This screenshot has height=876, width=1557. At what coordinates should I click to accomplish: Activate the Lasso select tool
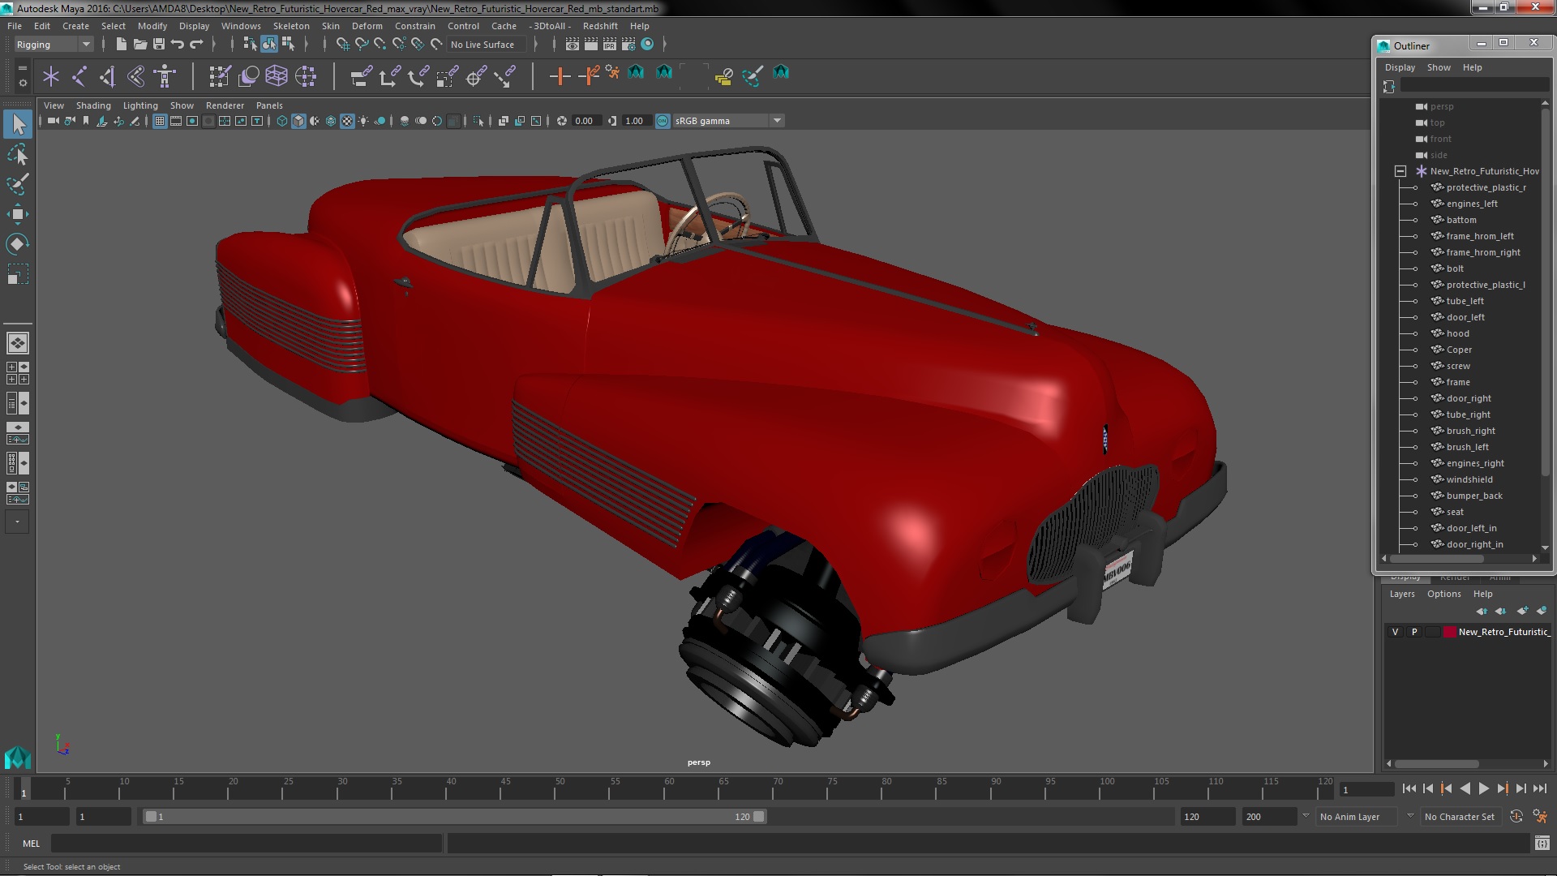click(17, 154)
